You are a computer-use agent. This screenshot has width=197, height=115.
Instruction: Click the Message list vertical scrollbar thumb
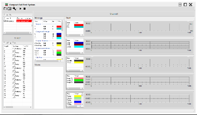pyautogui.click(x=62, y=27)
